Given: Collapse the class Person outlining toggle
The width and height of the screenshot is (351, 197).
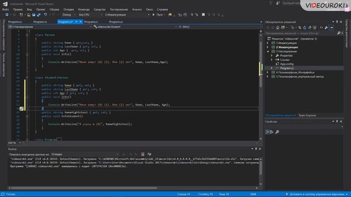Looking at the screenshot, I should (27, 35).
